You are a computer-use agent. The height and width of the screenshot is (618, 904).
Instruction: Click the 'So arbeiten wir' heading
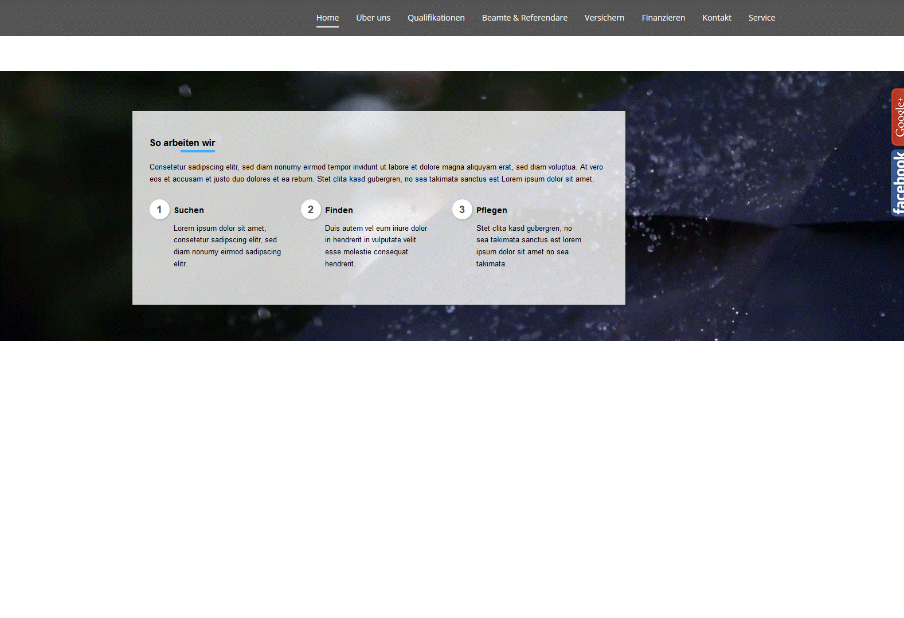click(x=182, y=143)
